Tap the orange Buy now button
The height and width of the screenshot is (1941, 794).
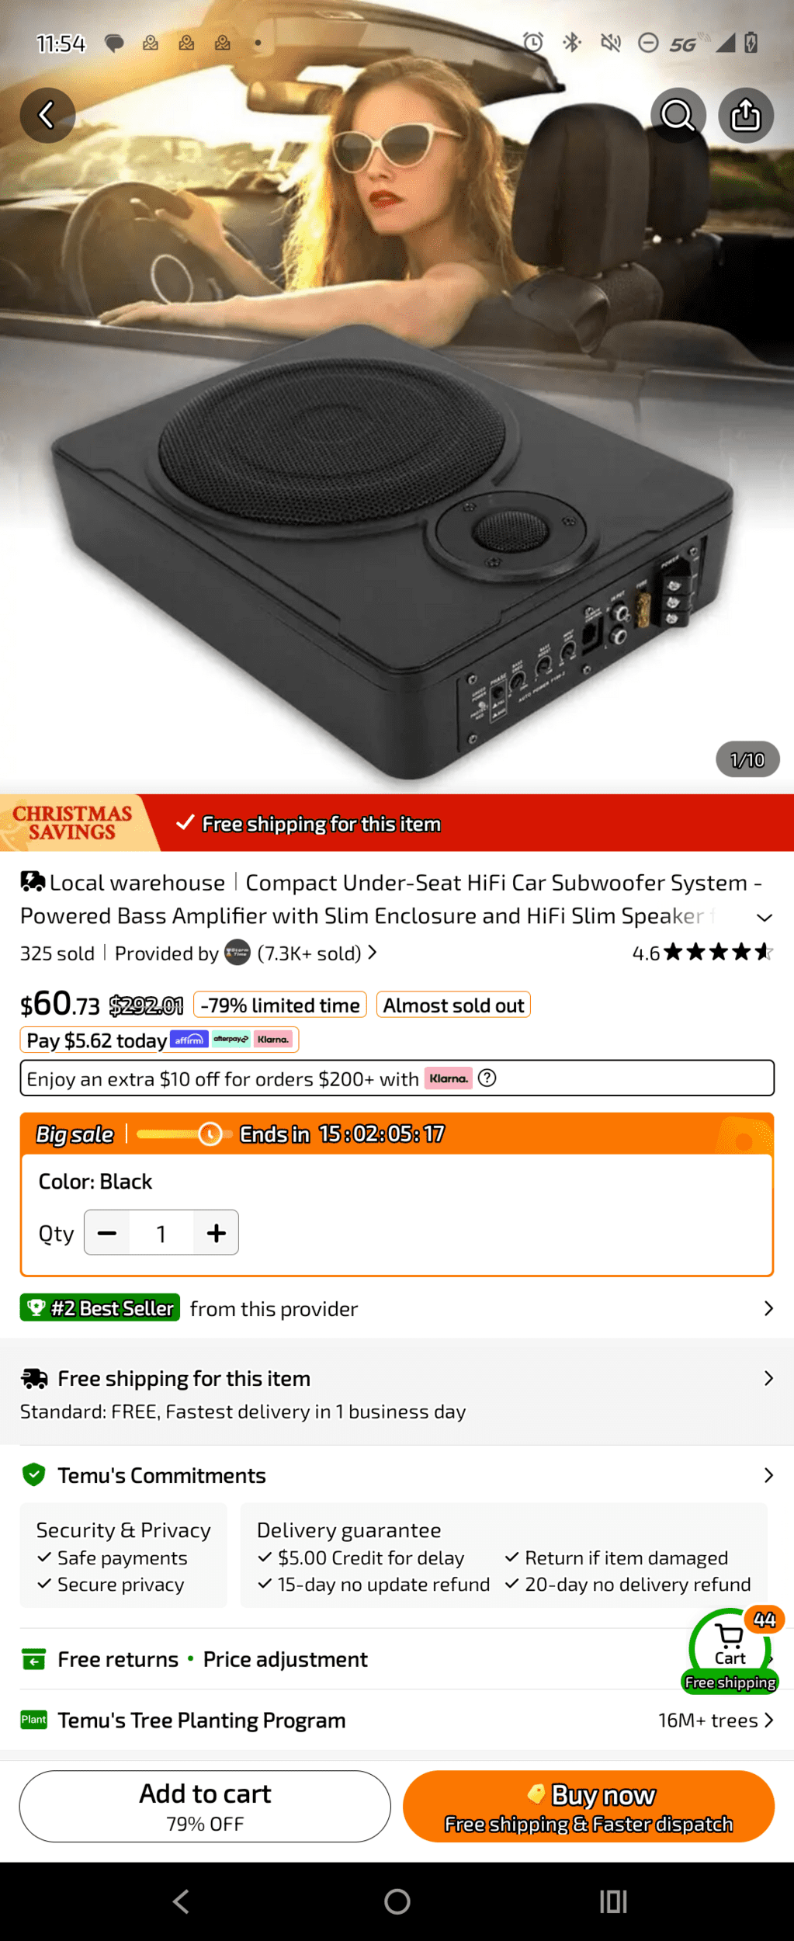588,1807
